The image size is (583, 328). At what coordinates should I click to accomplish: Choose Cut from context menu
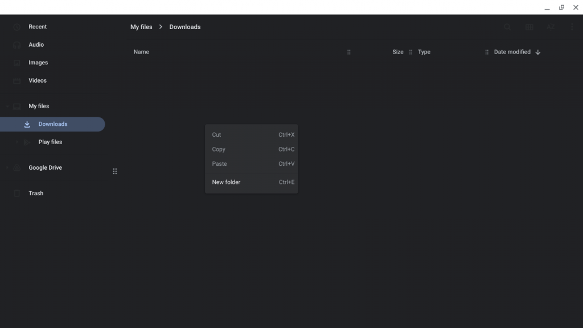251,134
